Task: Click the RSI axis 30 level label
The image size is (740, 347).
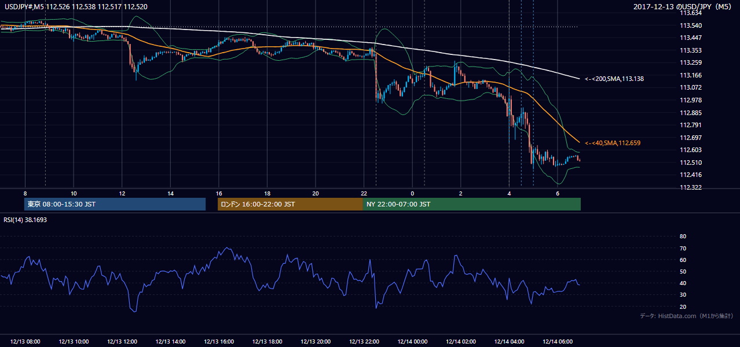Action: pyautogui.click(x=683, y=295)
